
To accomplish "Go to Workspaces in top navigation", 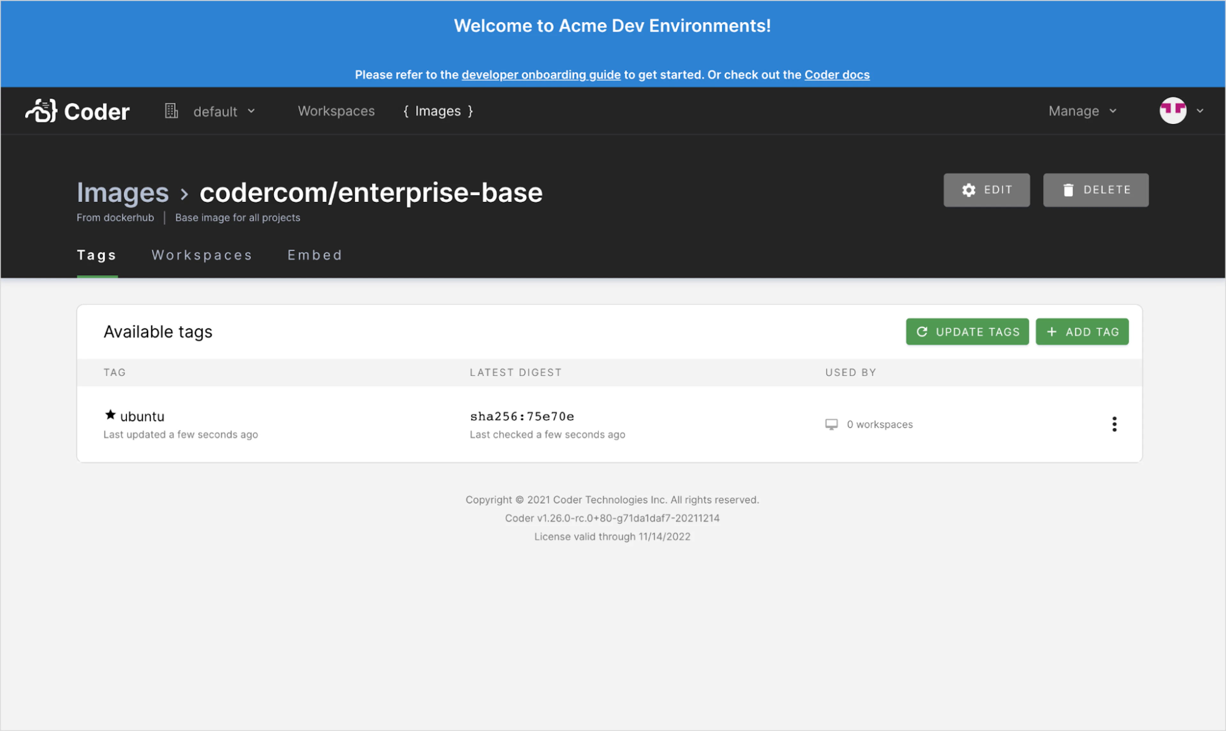I will 337,111.
